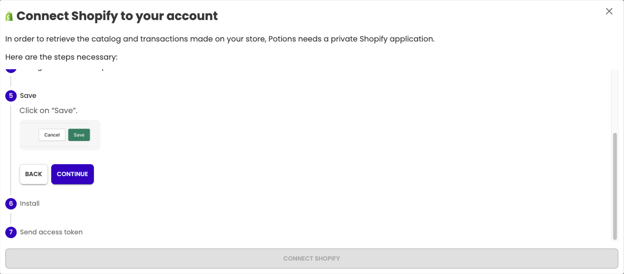The width and height of the screenshot is (624, 274).
Task: Open the "Send access token" step
Action: pos(51,232)
